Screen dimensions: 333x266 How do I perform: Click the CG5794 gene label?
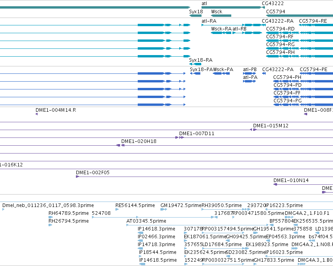coord(275,12)
